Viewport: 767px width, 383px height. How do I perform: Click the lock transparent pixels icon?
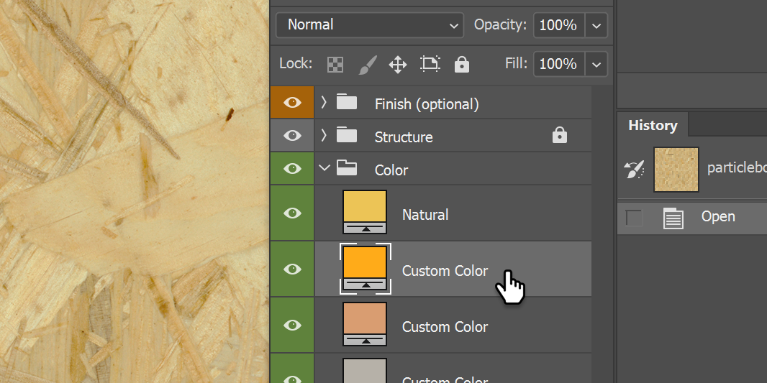coord(335,65)
